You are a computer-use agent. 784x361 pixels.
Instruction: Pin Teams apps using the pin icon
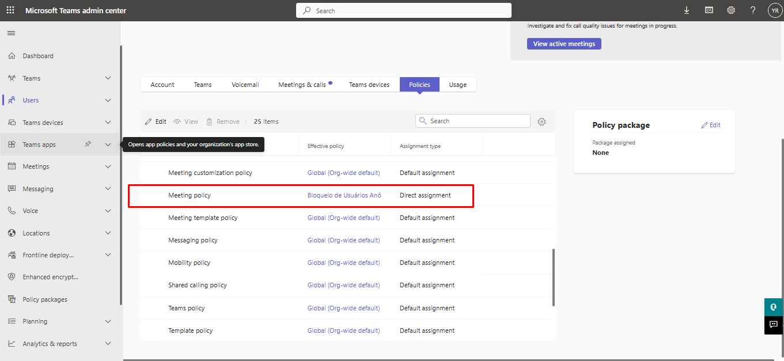[88, 145]
